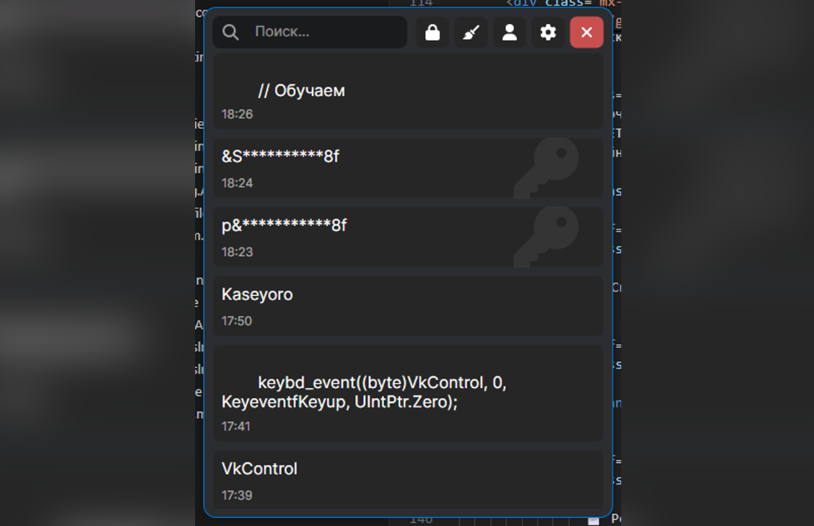This screenshot has width=814, height=526.
Task: Click the 17:39 timestamp label
Action: [238, 495]
